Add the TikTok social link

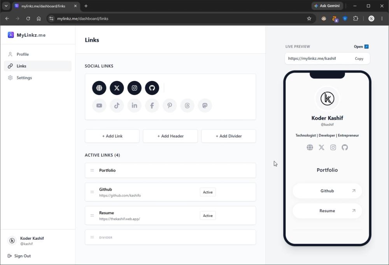pos(117,105)
